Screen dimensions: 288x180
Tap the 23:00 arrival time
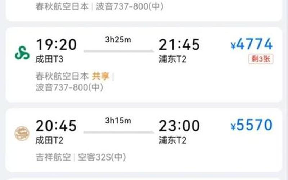click(x=179, y=126)
